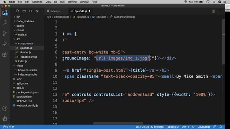Change language mode JavaScript

[204, 127]
